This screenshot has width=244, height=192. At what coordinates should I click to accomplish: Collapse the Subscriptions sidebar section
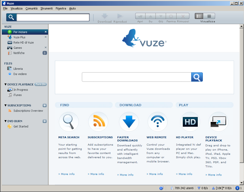pos(5,105)
